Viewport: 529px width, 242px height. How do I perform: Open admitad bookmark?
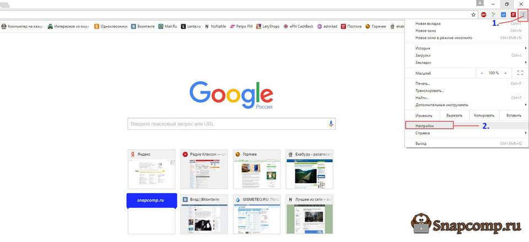pos(327,26)
